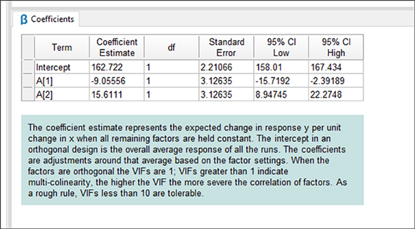Click the Intercept term cell
The image size is (415, 229).
click(x=62, y=67)
